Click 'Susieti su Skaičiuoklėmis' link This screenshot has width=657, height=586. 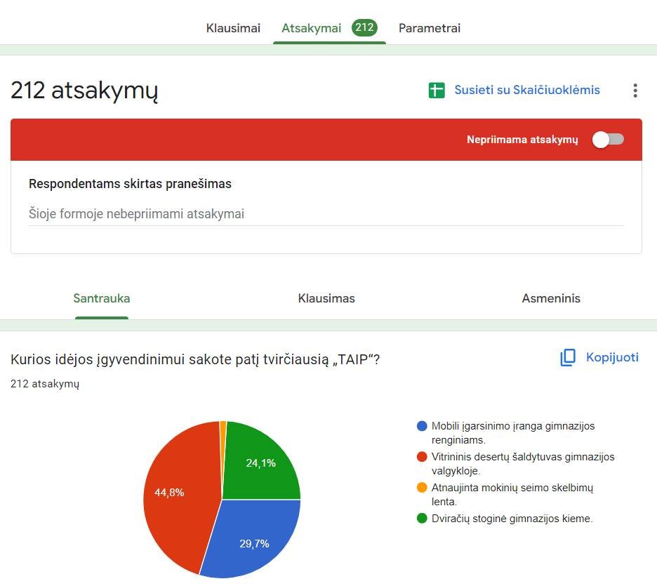527,90
